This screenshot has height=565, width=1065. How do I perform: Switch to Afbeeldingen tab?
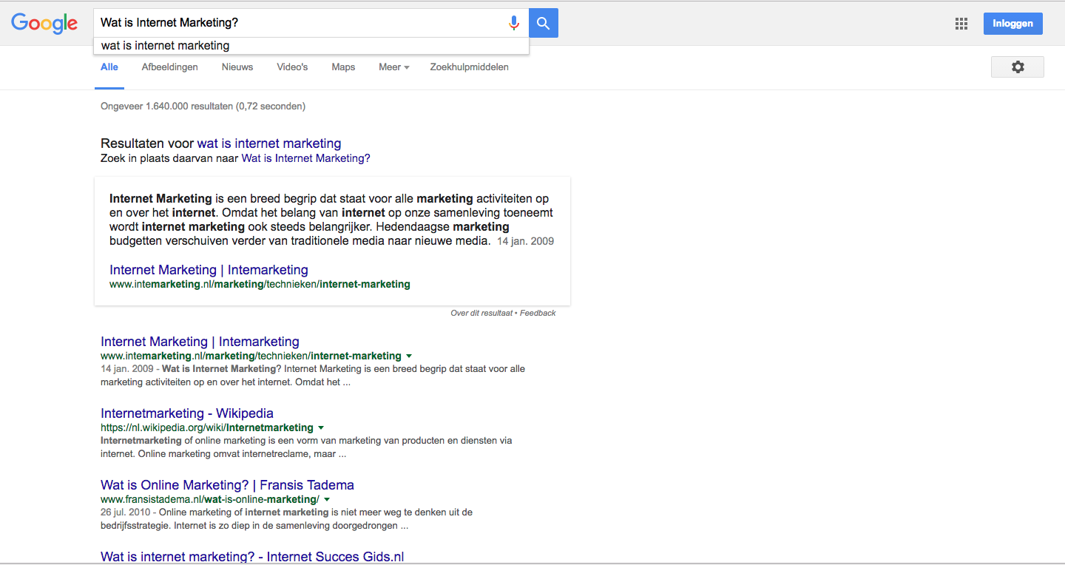pyautogui.click(x=170, y=67)
